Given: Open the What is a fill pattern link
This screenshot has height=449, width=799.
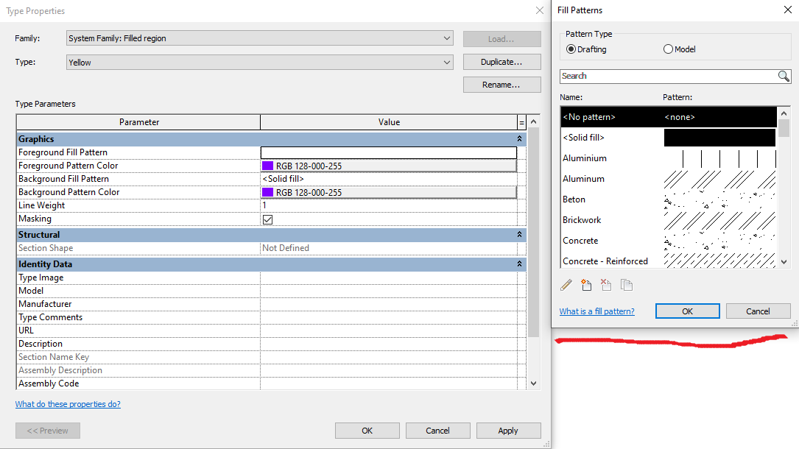Looking at the screenshot, I should pos(596,311).
